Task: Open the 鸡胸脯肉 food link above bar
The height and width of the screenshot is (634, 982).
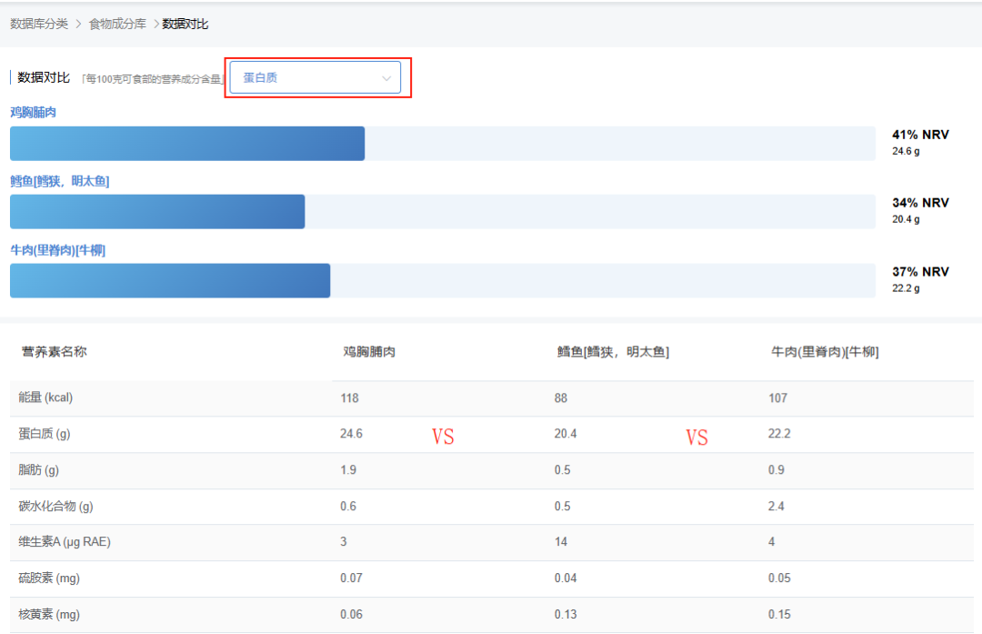Action: coord(33,112)
